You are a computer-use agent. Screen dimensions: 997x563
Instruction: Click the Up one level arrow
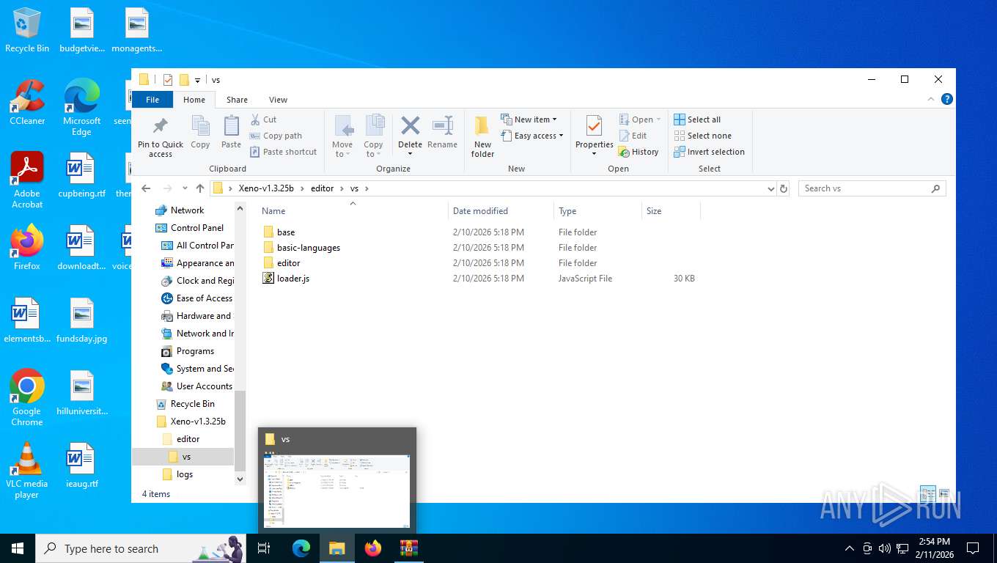tap(200, 188)
